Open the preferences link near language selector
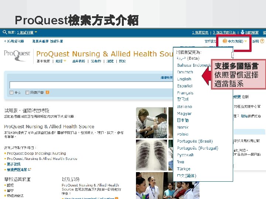 click(210, 41)
